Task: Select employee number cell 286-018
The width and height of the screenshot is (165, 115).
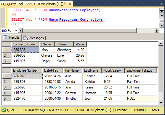Action: 27,76
